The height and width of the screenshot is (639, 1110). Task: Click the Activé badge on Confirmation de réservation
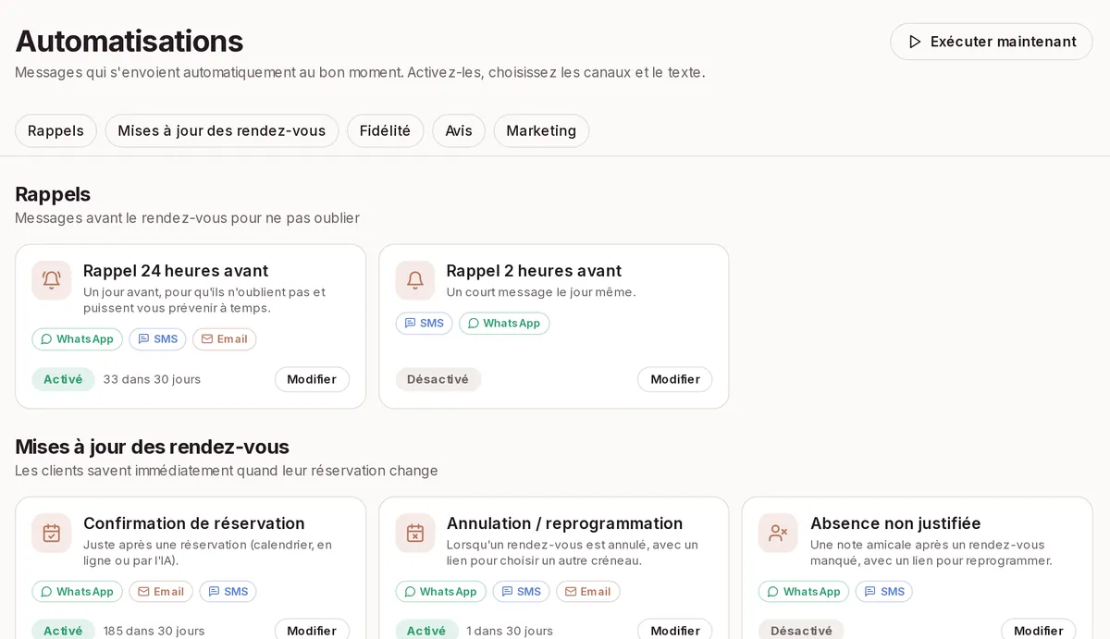click(64, 631)
